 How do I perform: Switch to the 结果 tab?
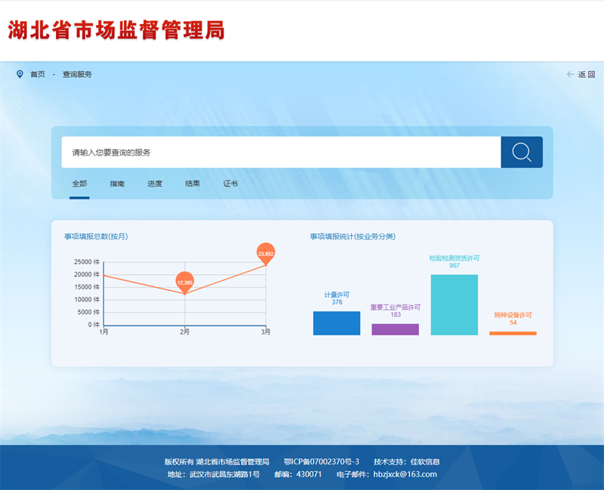(x=193, y=183)
